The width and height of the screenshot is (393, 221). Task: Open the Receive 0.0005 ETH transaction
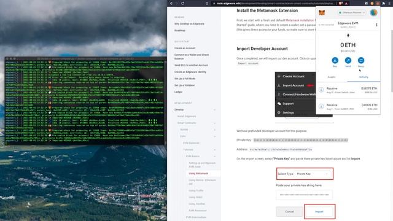[x=348, y=106]
